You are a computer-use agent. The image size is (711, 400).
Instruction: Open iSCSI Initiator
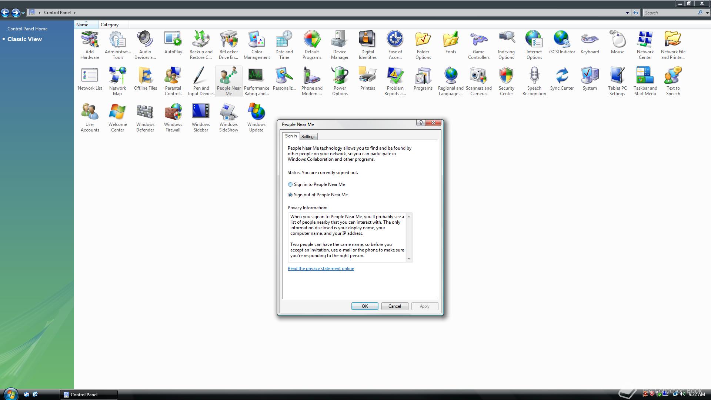pyautogui.click(x=562, y=42)
